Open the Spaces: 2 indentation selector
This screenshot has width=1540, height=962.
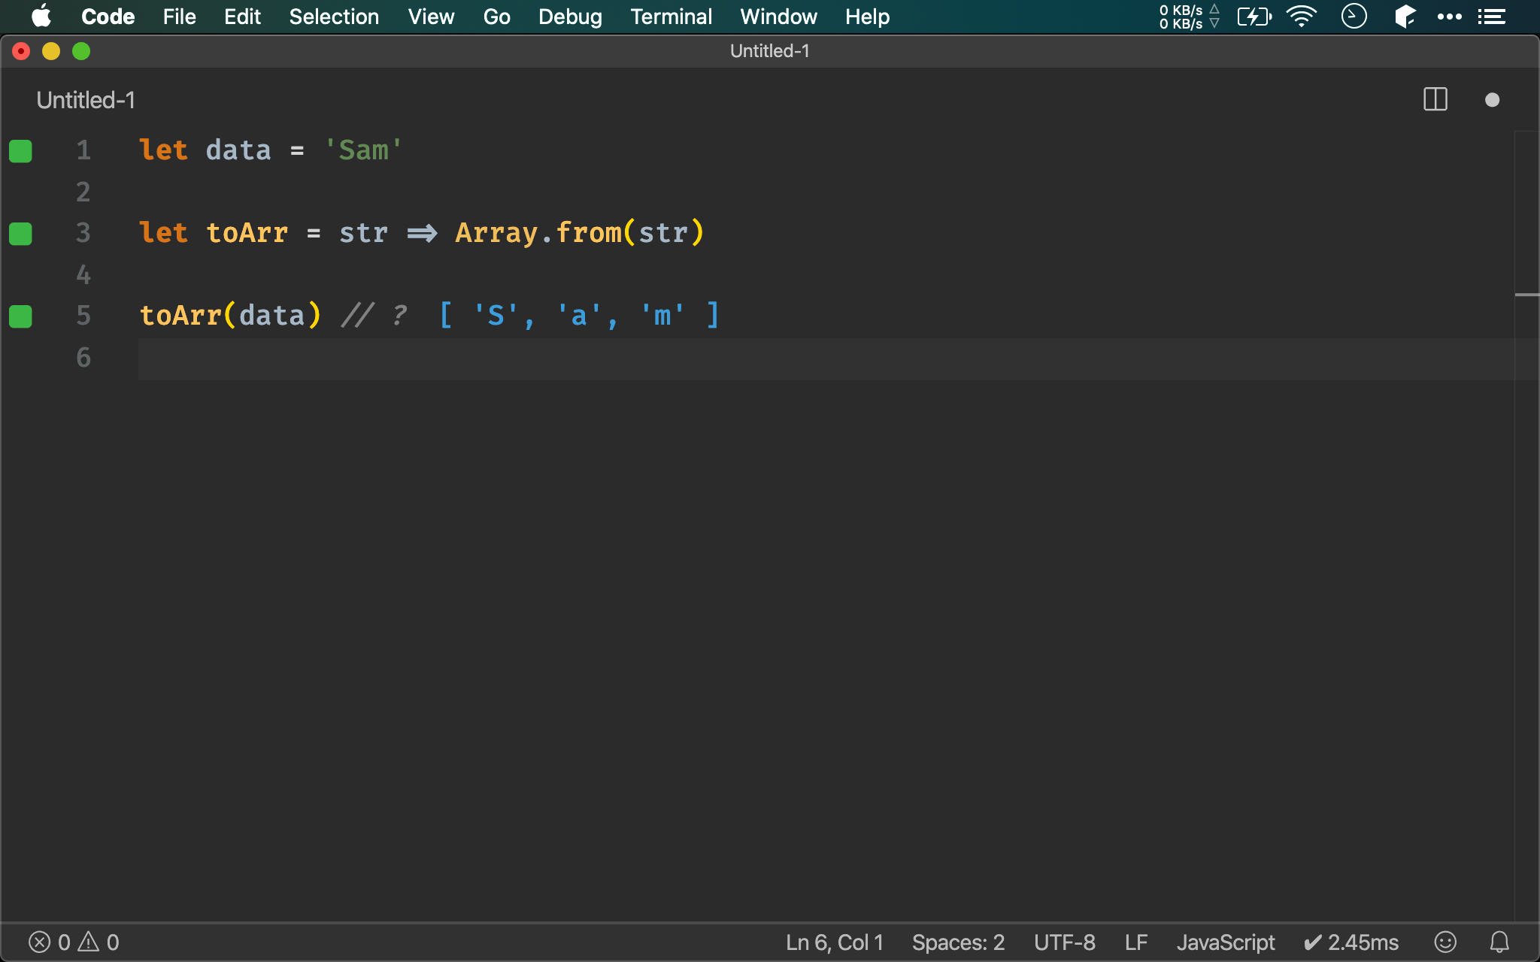click(x=958, y=942)
